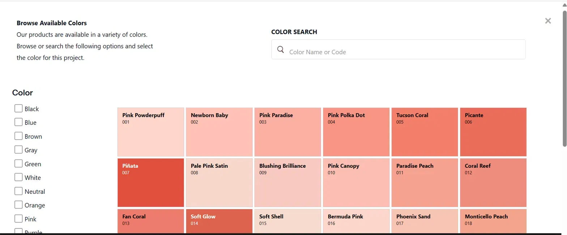Viewport: 567px width, 235px height.
Task: Click the Browse Available Colors heading
Action: [x=52, y=23]
